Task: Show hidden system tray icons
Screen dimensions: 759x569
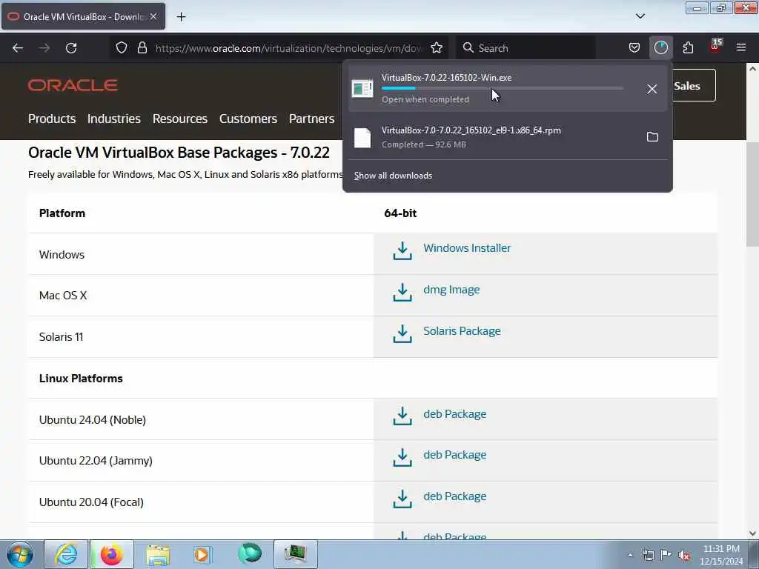Action: coord(630,555)
